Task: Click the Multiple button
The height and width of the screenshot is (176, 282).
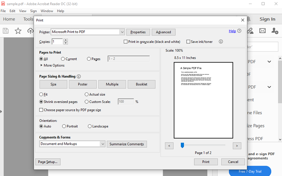Action: click(112, 84)
